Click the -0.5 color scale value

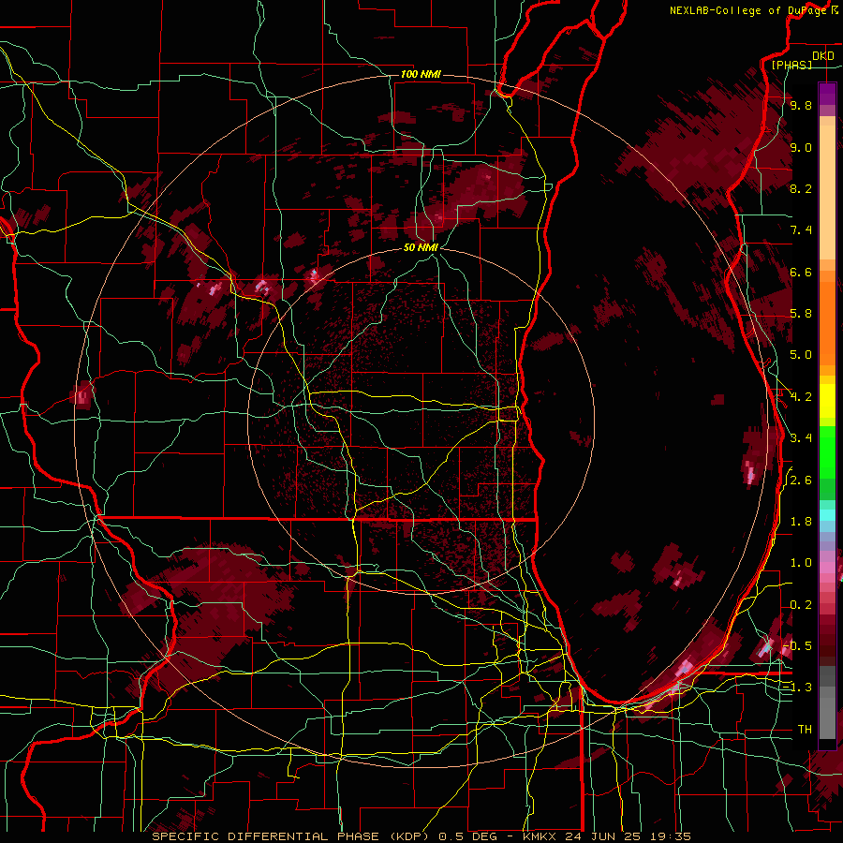tap(798, 646)
